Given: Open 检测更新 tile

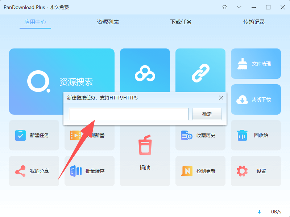Looking at the screenshot, I should pos(200,171).
